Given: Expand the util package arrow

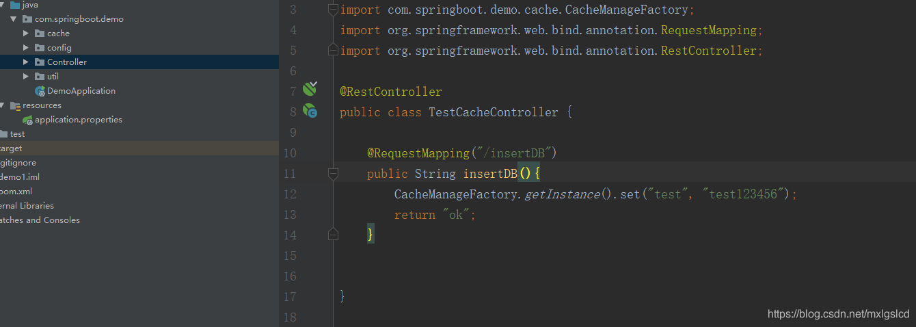Looking at the screenshot, I should point(26,77).
